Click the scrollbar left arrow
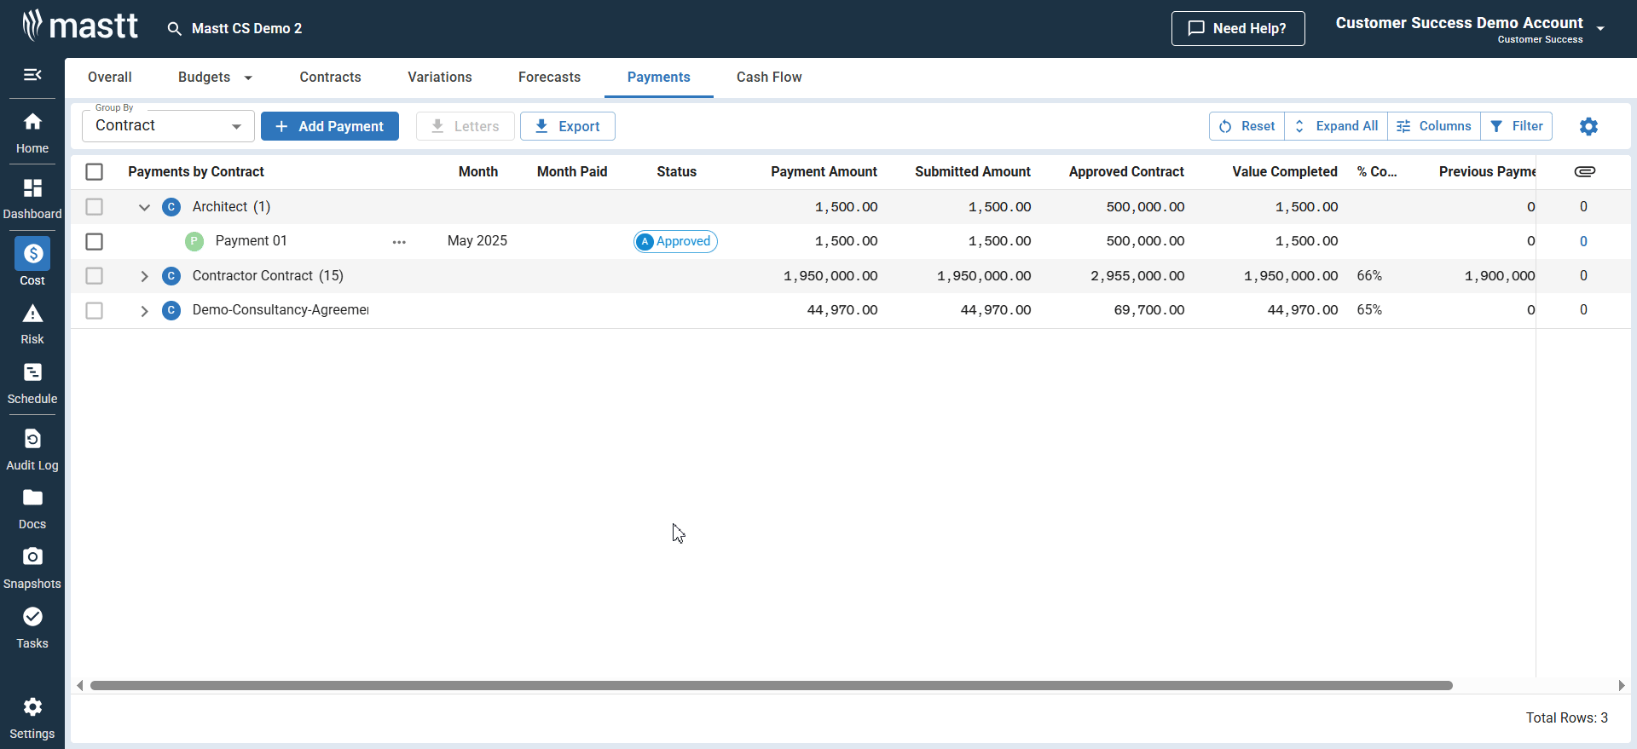 click(80, 685)
